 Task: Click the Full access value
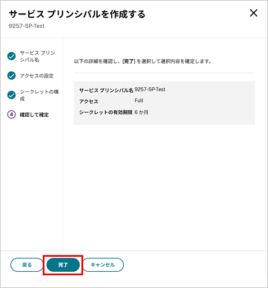(x=139, y=101)
